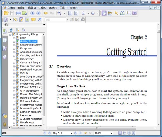Open the find box dropdown arrow
Viewport: 162px width, 137px height.
pyautogui.click(x=67, y=19)
